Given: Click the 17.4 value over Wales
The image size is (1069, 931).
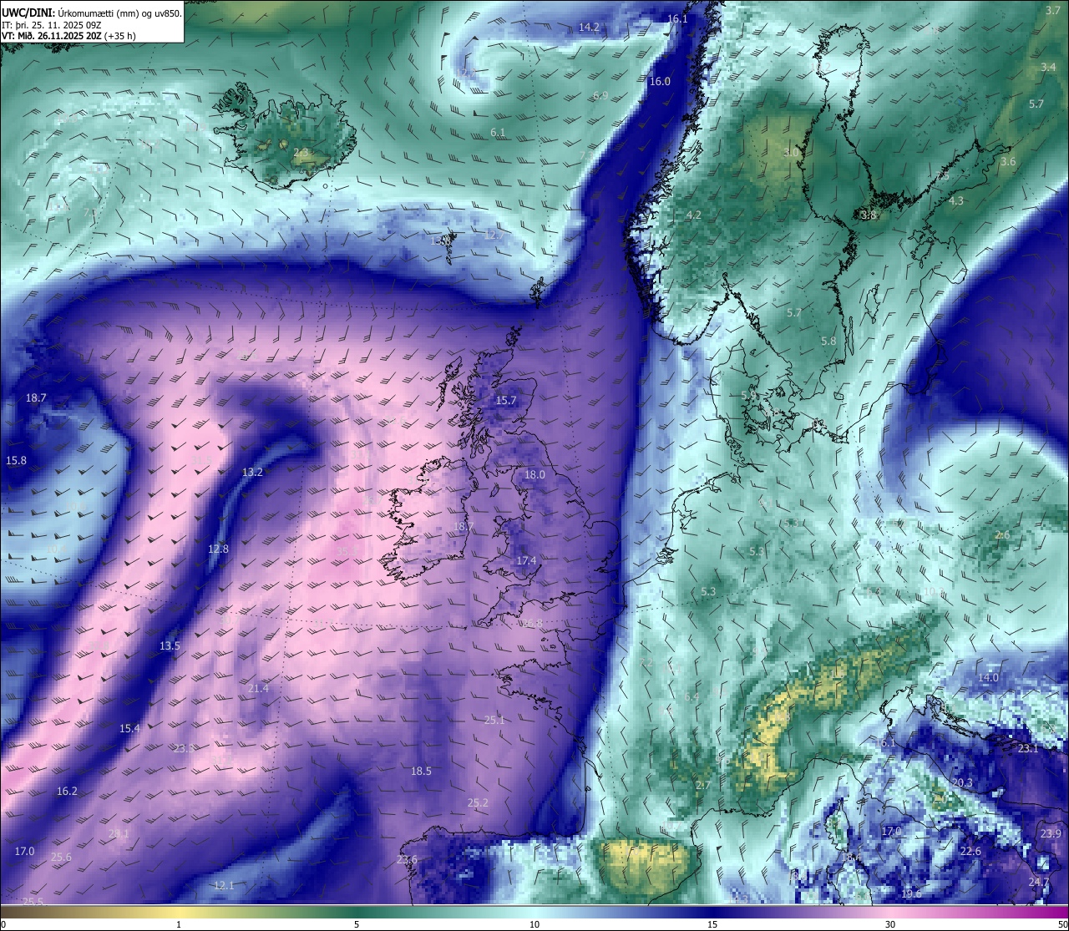Looking at the screenshot, I should click(526, 560).
